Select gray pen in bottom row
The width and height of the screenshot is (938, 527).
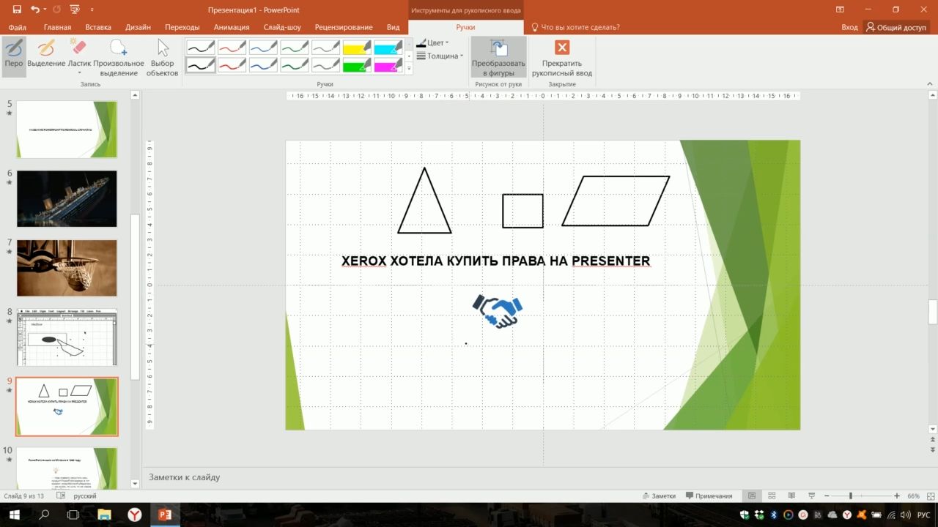coord(325,65)
